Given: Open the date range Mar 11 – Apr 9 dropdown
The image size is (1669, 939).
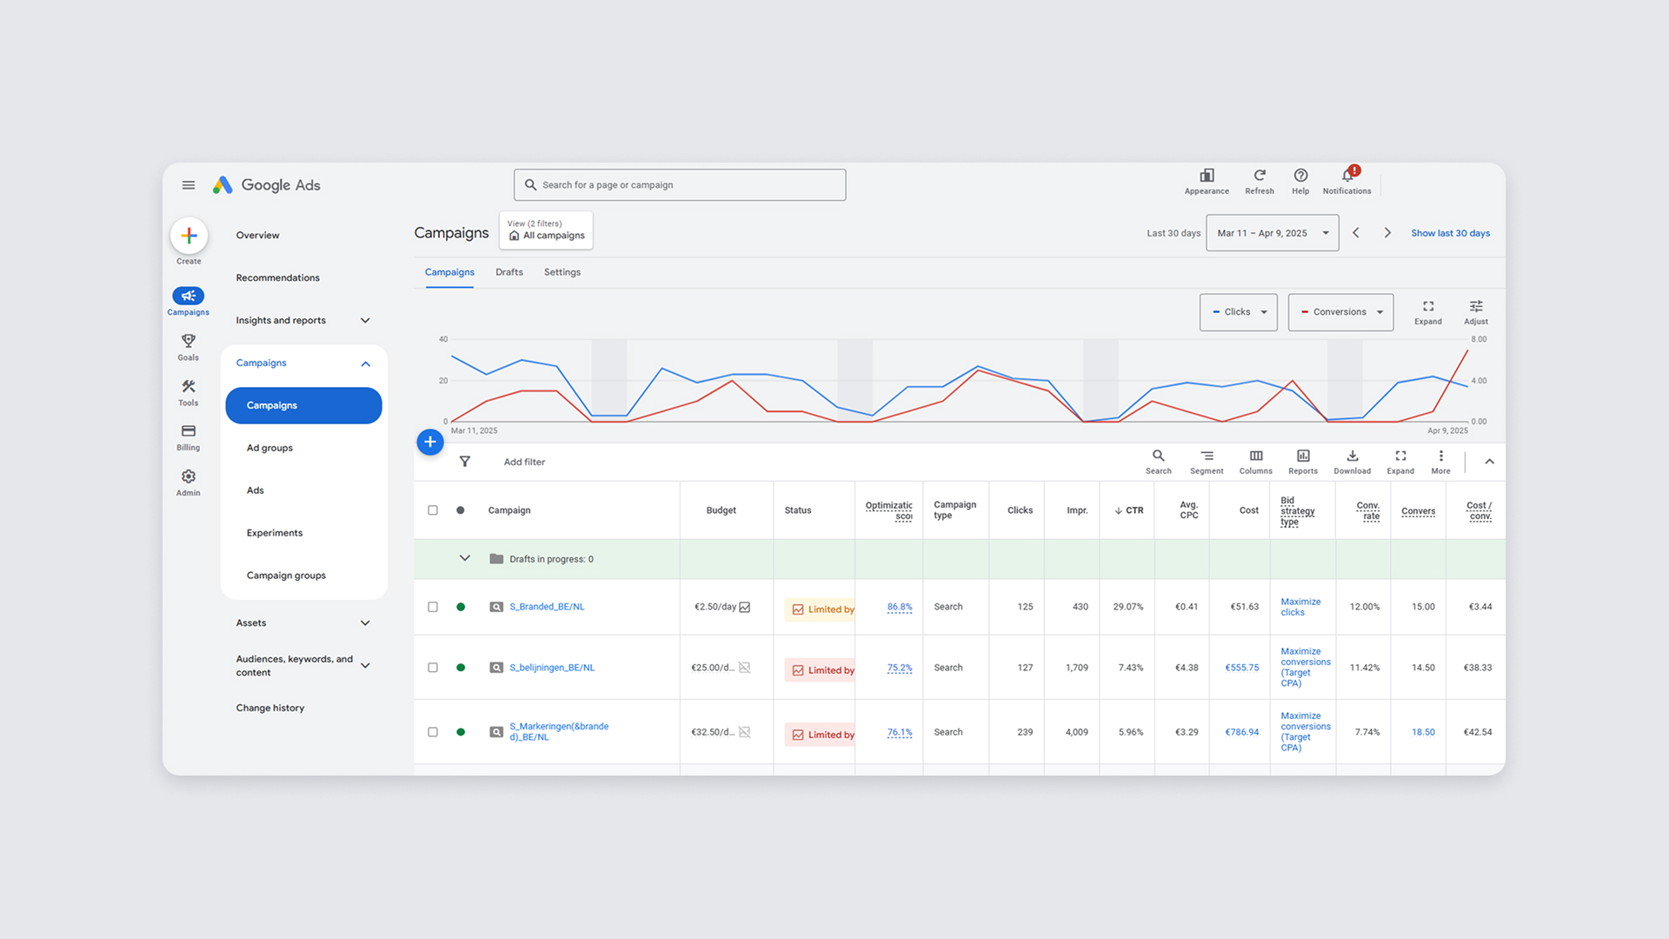Looking at the screenshot, I should tap(1272, 233).
